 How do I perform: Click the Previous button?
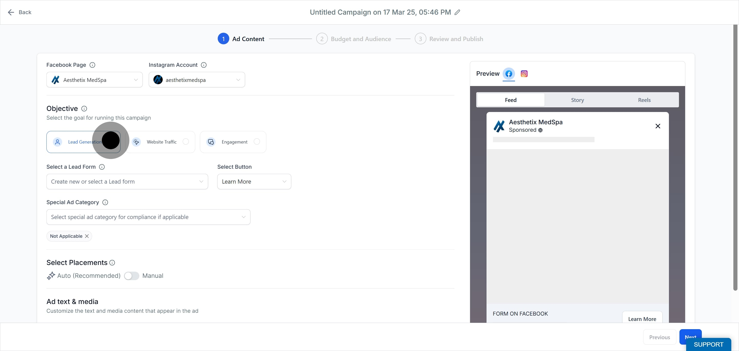(x=659, y=337)
